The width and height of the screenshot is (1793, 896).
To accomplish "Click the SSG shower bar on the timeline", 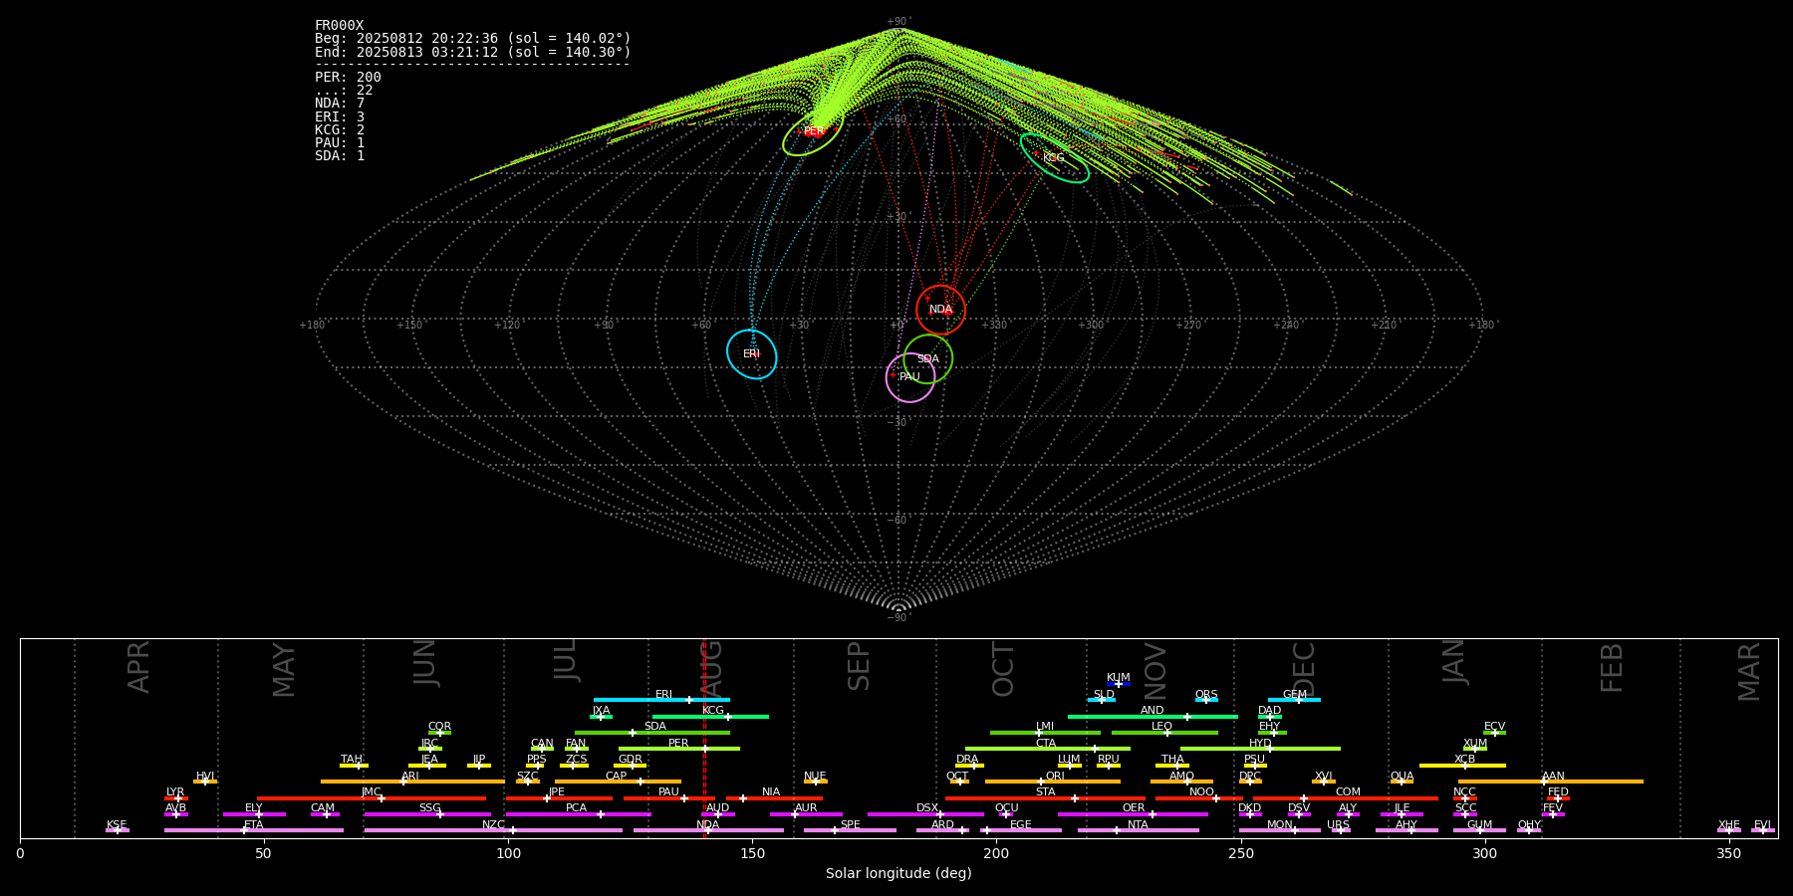I will coord(427,814).
